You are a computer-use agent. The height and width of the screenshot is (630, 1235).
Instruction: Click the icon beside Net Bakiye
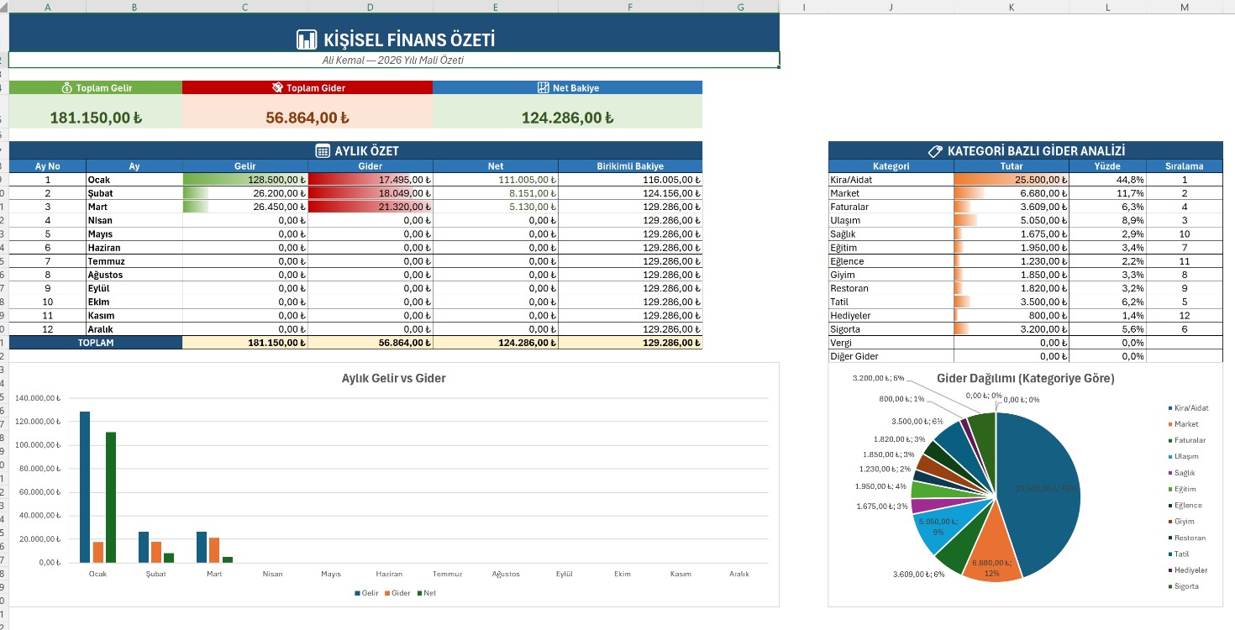point(543,88)
